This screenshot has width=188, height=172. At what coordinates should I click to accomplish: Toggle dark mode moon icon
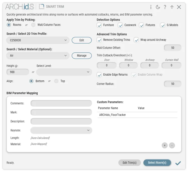[x=158, y=7]
